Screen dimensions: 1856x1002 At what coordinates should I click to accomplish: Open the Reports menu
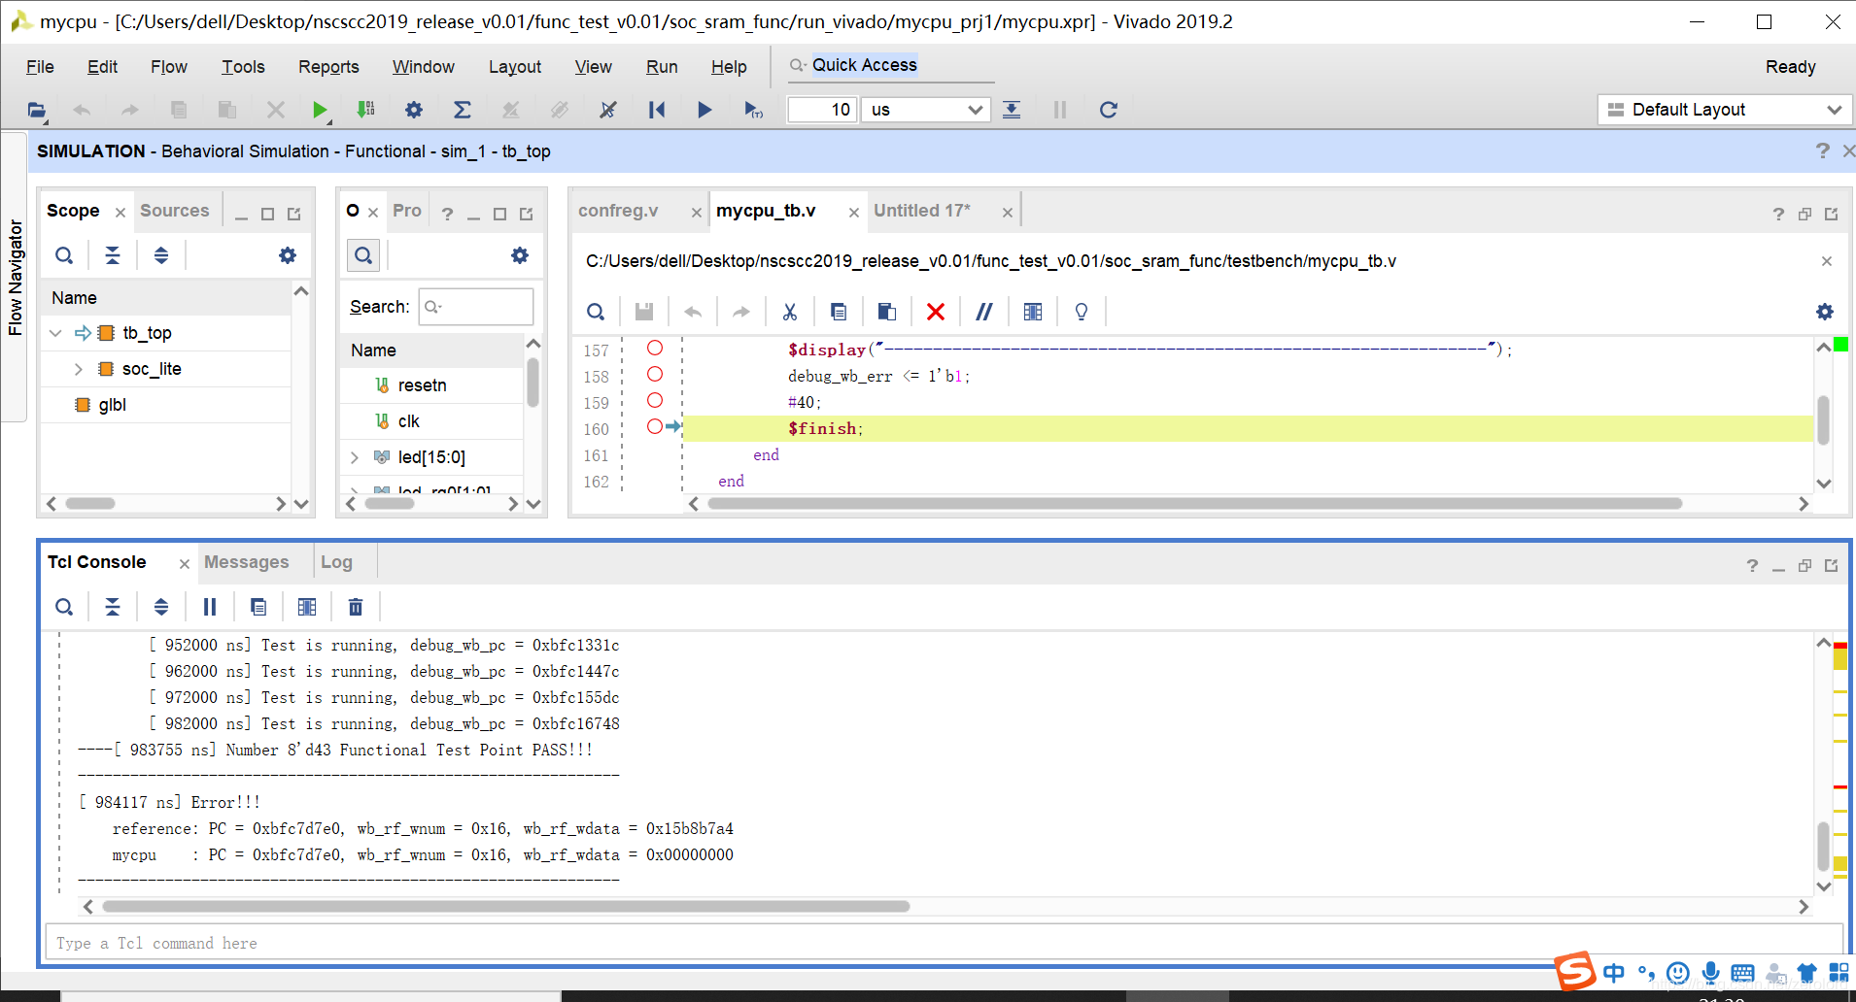(x=328, y=67)
